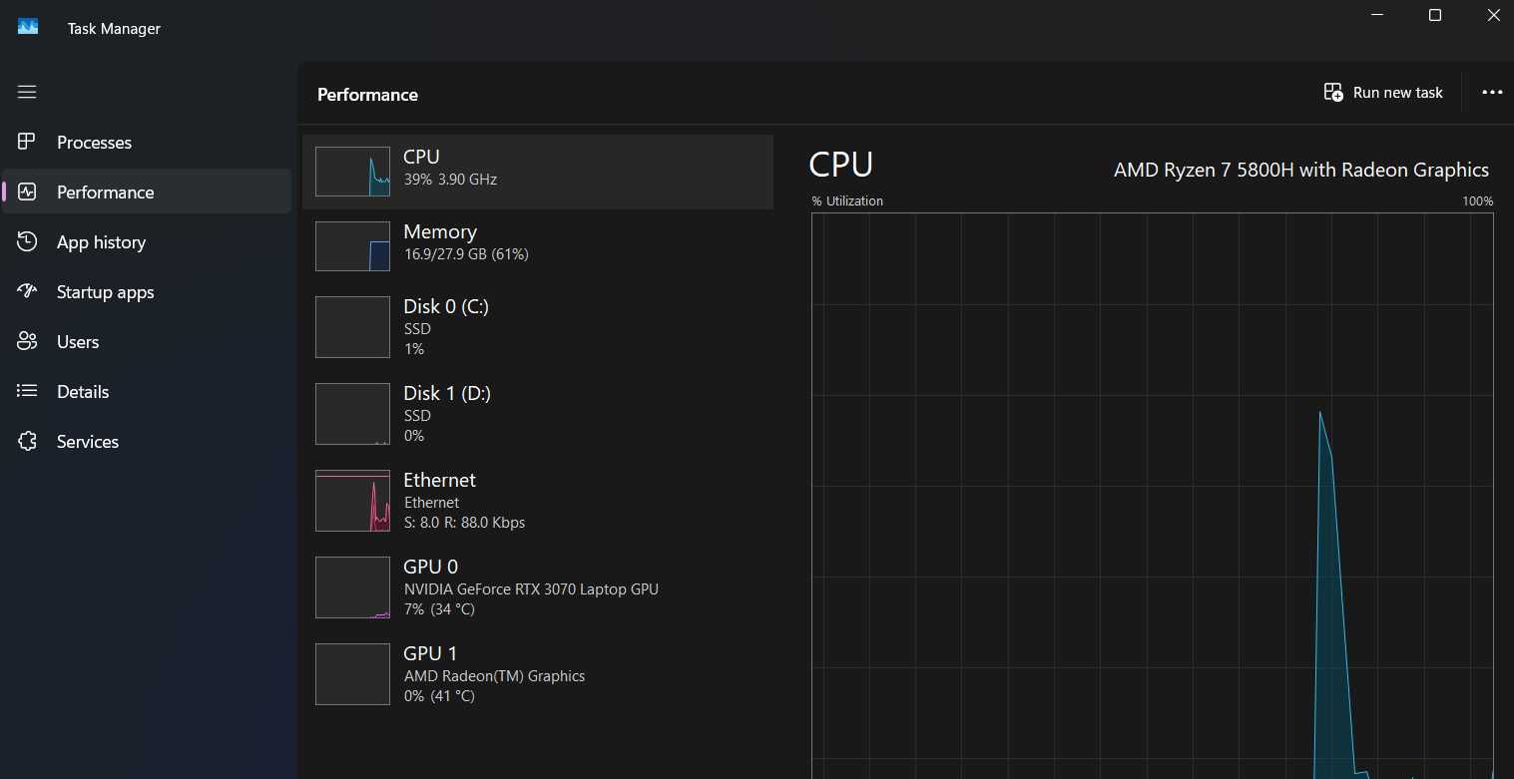Open the Details page
The height and width of the screenshot is (779, 1514).
click(147, 391)
